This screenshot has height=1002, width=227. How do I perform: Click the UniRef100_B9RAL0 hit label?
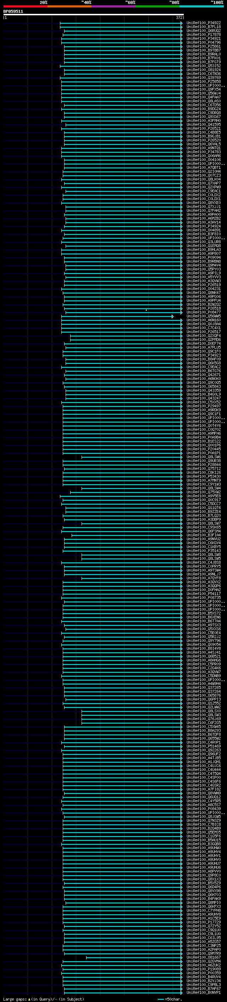pos(204,54)
